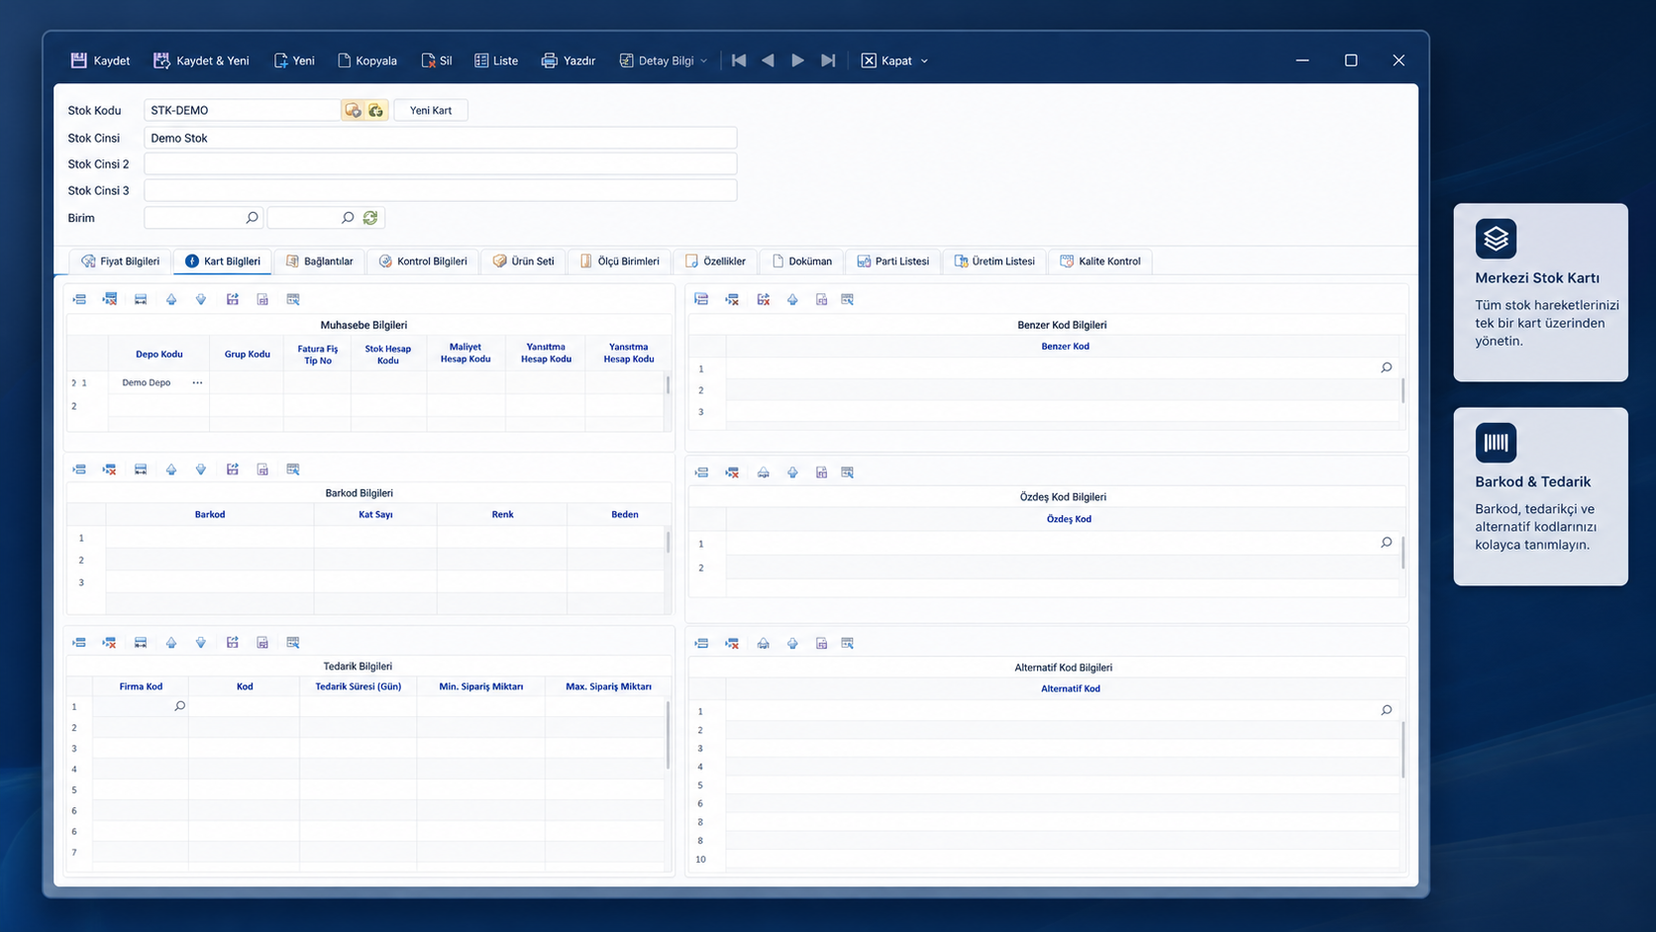Add a row in Özdeş Kod Bilgileri toolbar
The height and width of the screenshot is (932, 1656).
coord(701,472)
